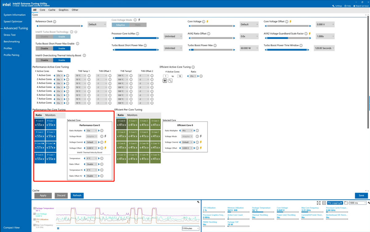Switch to the Other tab at top
Viewport: 370px width, 232px height.
pos(75,10)
